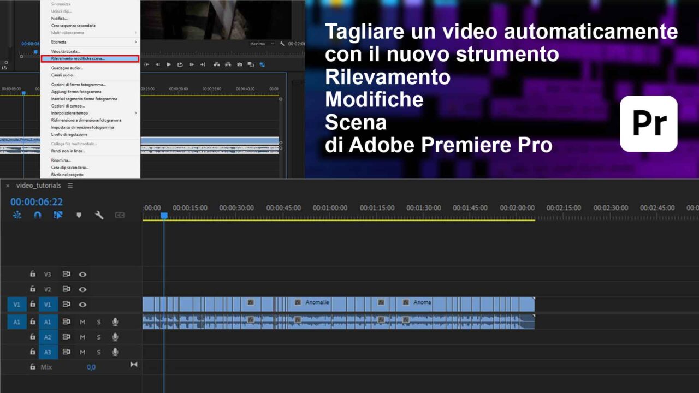This screenshot has width=699, height=393.
Task: Select the Extract icon in Program monitor
Action: point(228,64)
